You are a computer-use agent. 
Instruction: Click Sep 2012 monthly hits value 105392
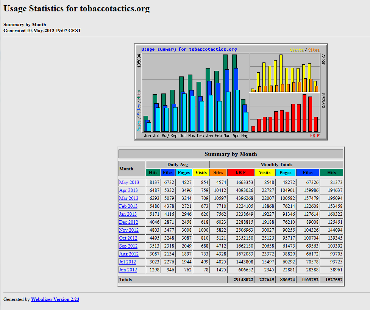click(x=335, y=246)
